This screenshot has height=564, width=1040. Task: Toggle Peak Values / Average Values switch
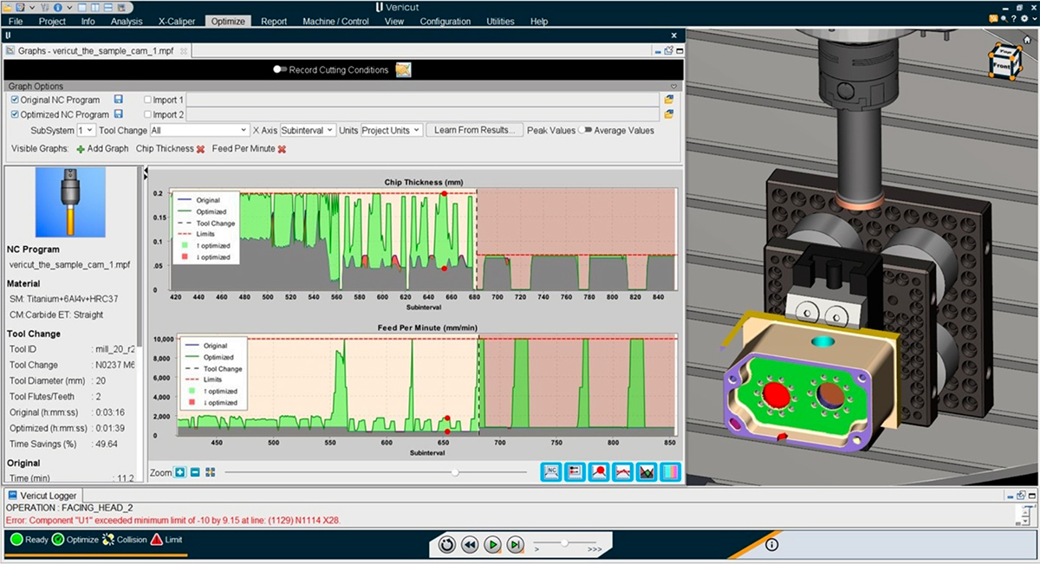[x=585, y=130]
